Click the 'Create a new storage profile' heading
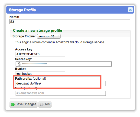The width and height of the screenshot is (140, 117). [38, 30]
